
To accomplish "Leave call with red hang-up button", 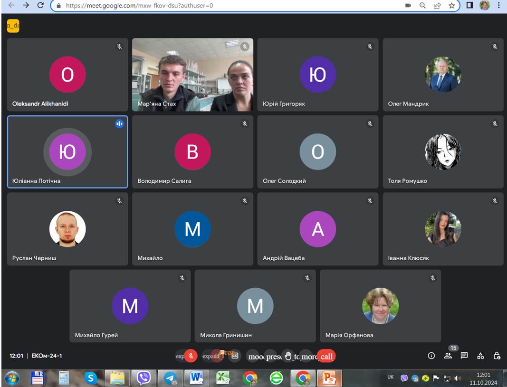I will (326, 356).
